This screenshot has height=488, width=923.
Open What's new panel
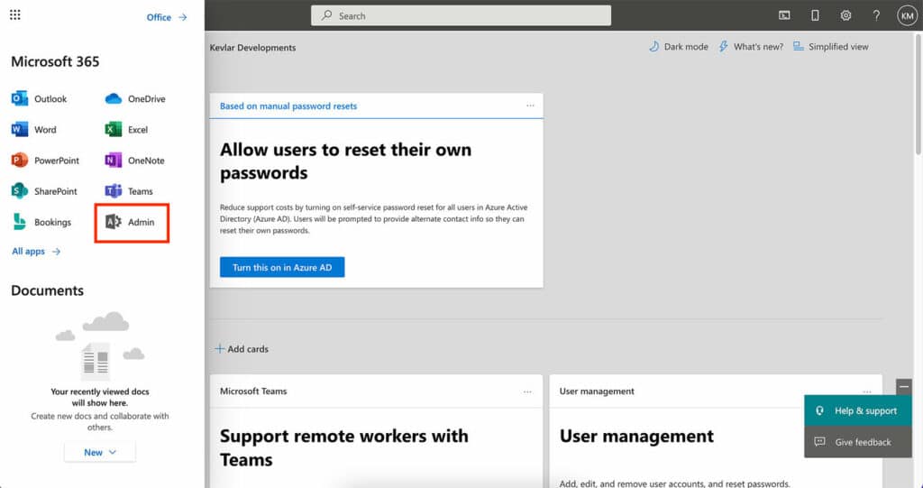(x=751, y=47)
